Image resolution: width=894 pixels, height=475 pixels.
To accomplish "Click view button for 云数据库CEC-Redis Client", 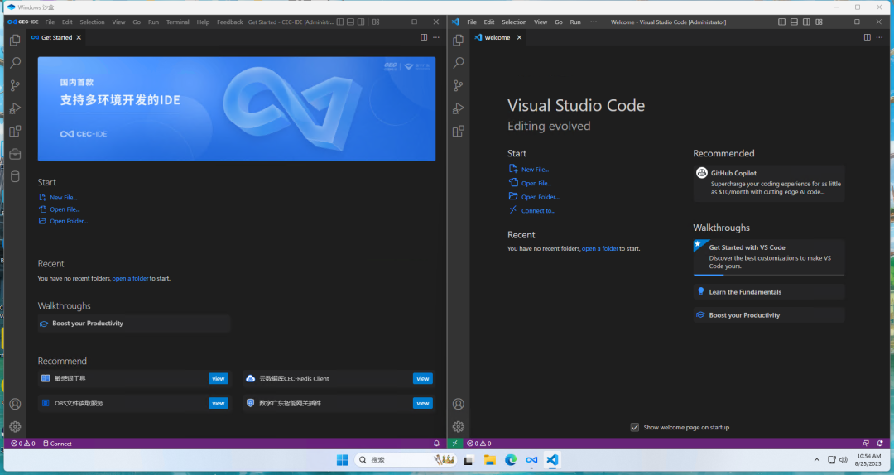I will pyautogui.click(x=422, y=379).
